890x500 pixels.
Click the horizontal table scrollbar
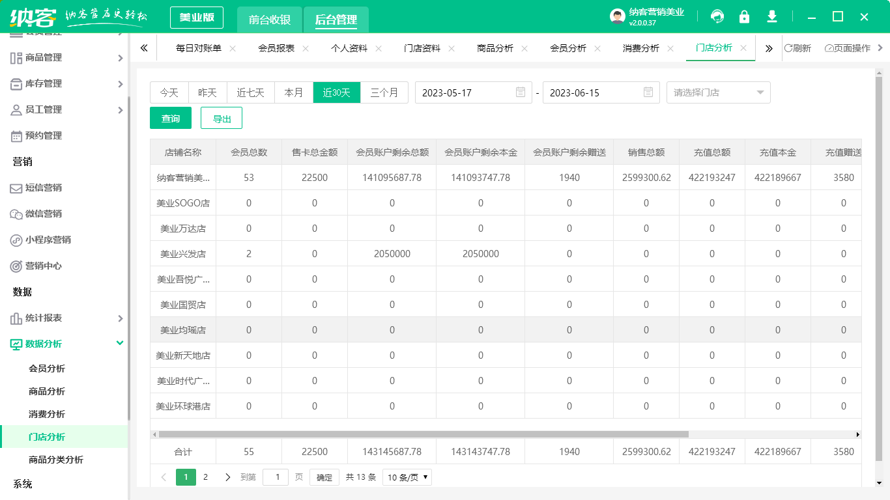pos(423,434)
